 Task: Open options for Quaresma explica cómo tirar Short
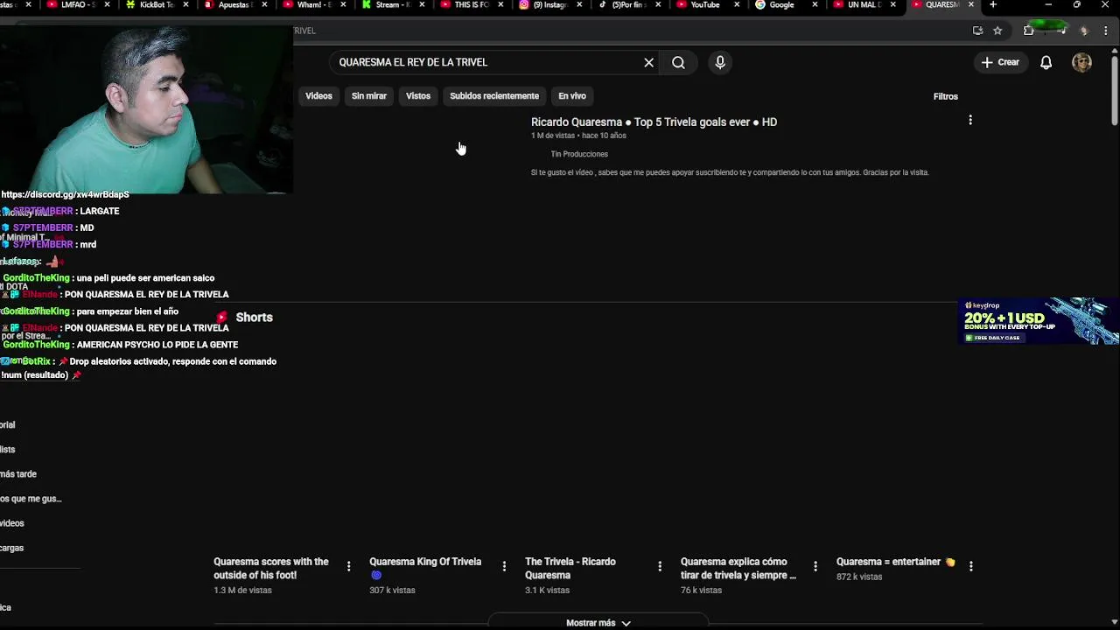point(815,566)
